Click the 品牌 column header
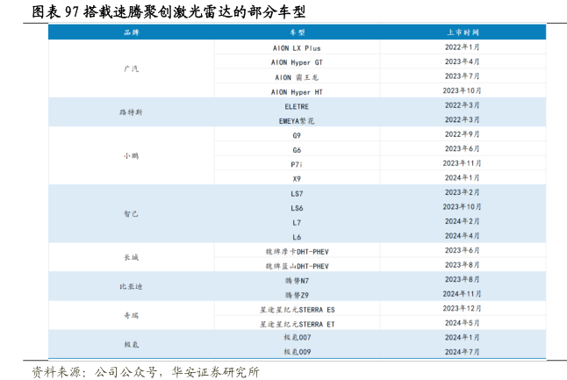 click(131, 32)
